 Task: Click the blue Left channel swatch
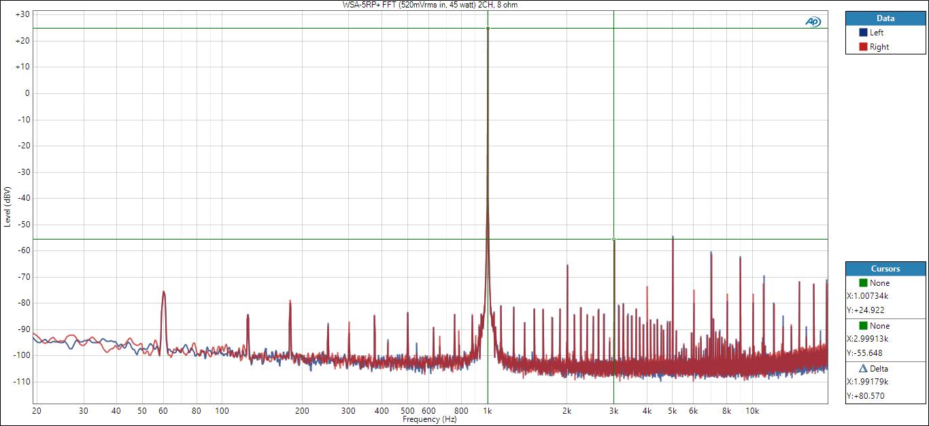point(863,33)
